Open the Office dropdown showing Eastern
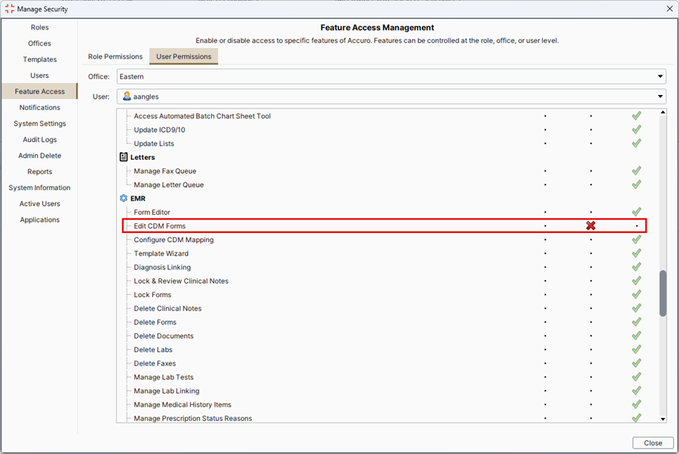Image resolution: width=679 pixels, height=454 pixels. [x=391, y=77]
